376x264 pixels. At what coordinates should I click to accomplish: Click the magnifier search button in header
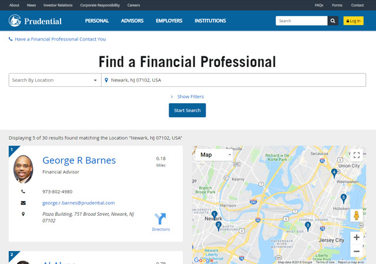[333, 21]
